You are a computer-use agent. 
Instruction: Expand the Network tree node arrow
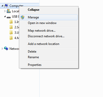click(2, 48)
